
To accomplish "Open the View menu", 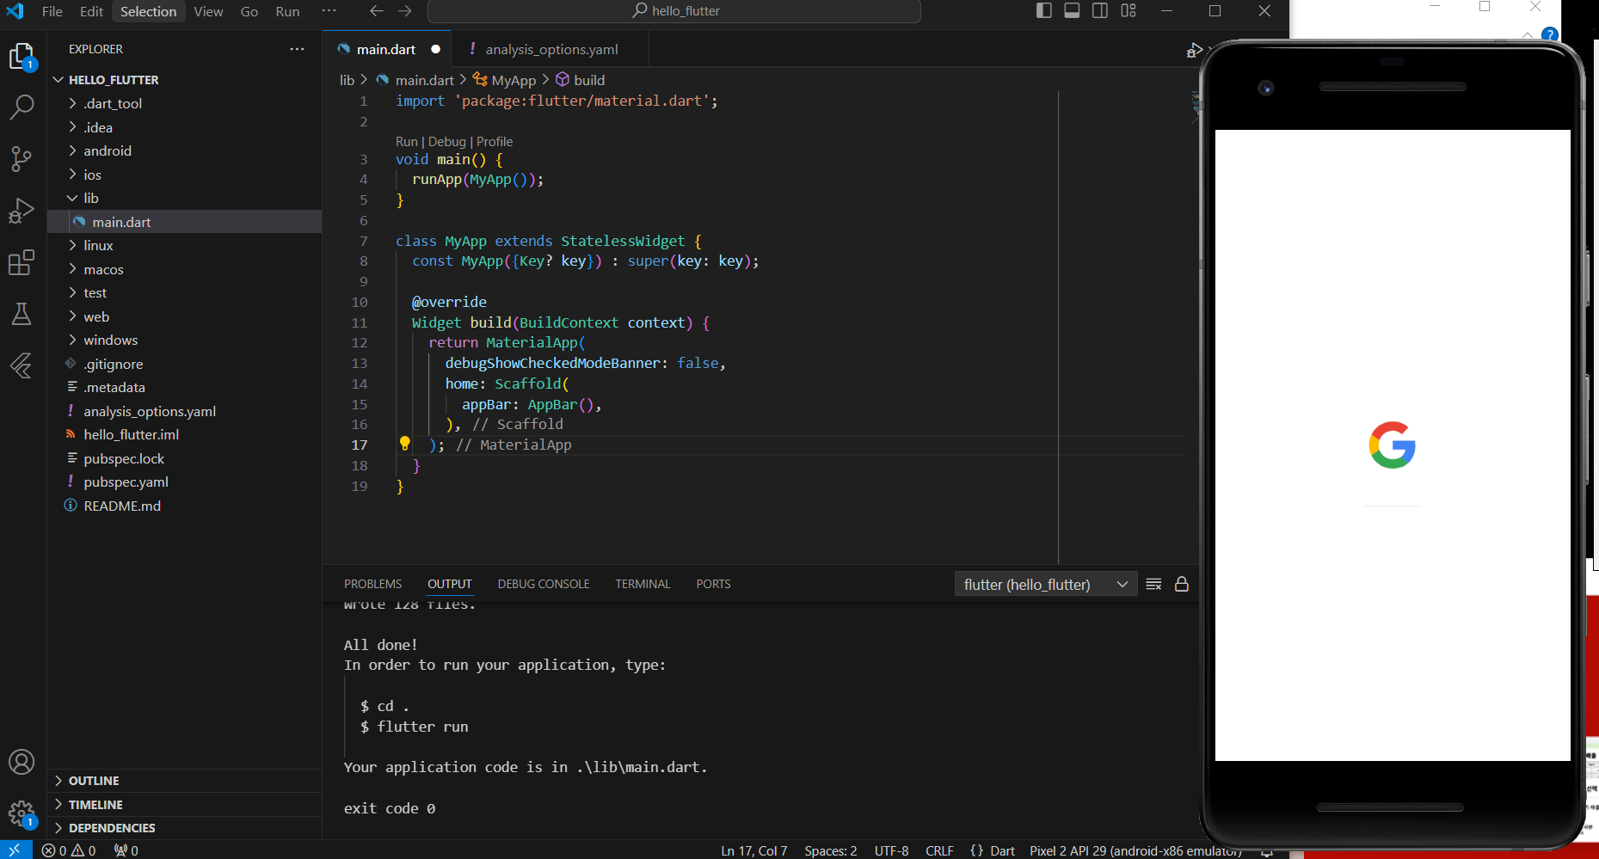I will pos(208,11).
